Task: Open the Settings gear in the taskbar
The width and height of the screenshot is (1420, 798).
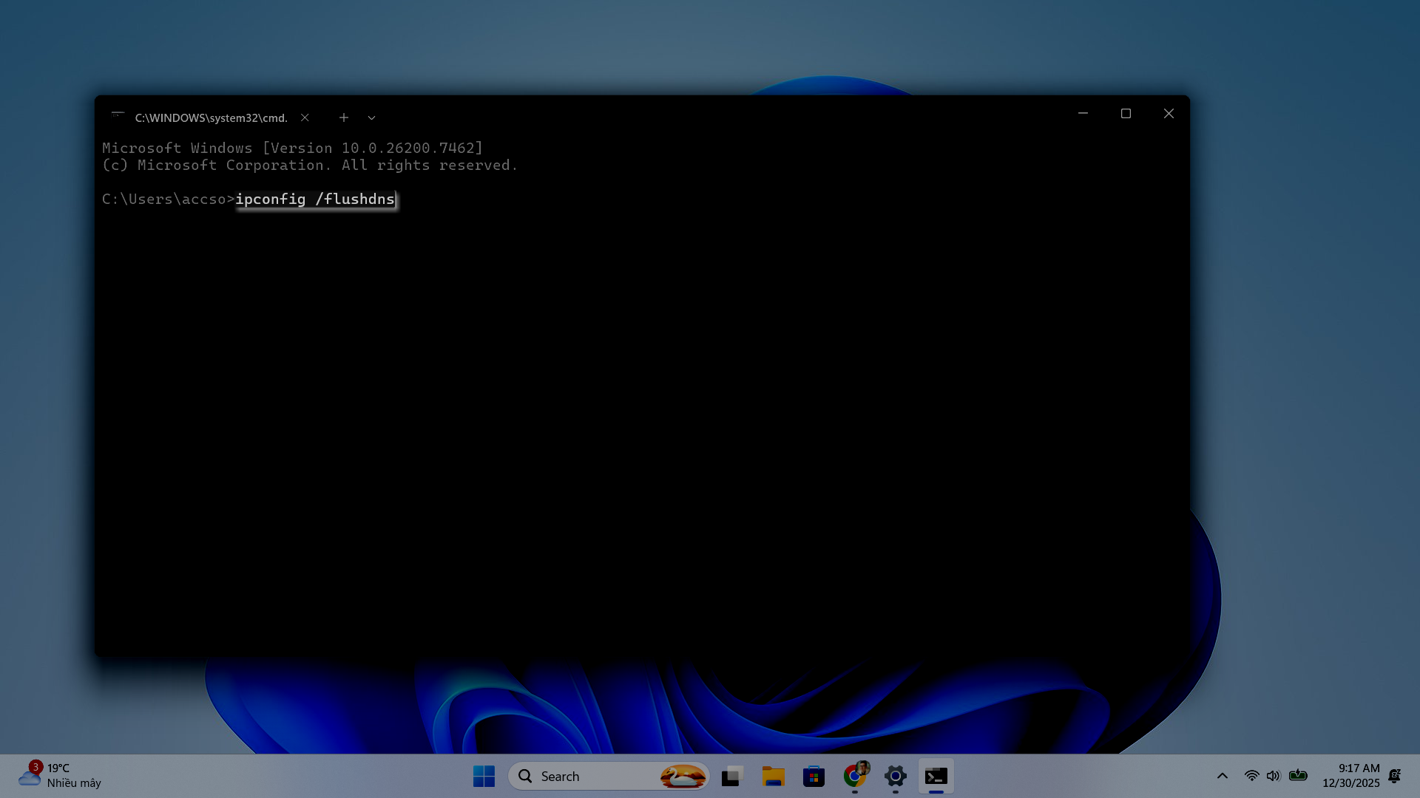Action: (x=895, y=776)
